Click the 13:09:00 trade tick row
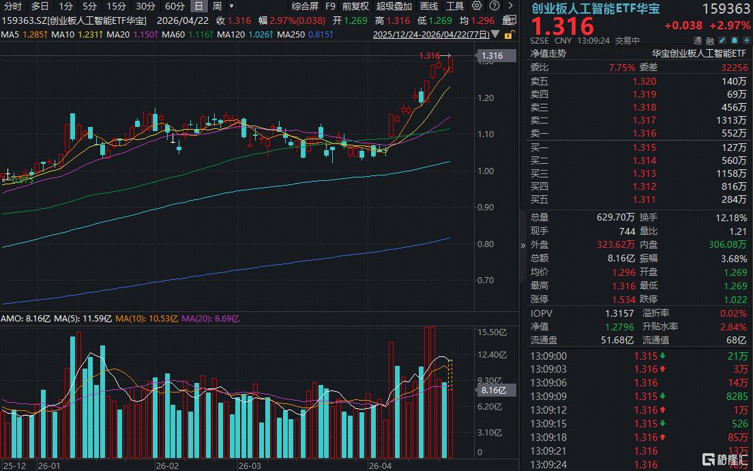Screen dimensions: 753x471 (x=638, y=356)
